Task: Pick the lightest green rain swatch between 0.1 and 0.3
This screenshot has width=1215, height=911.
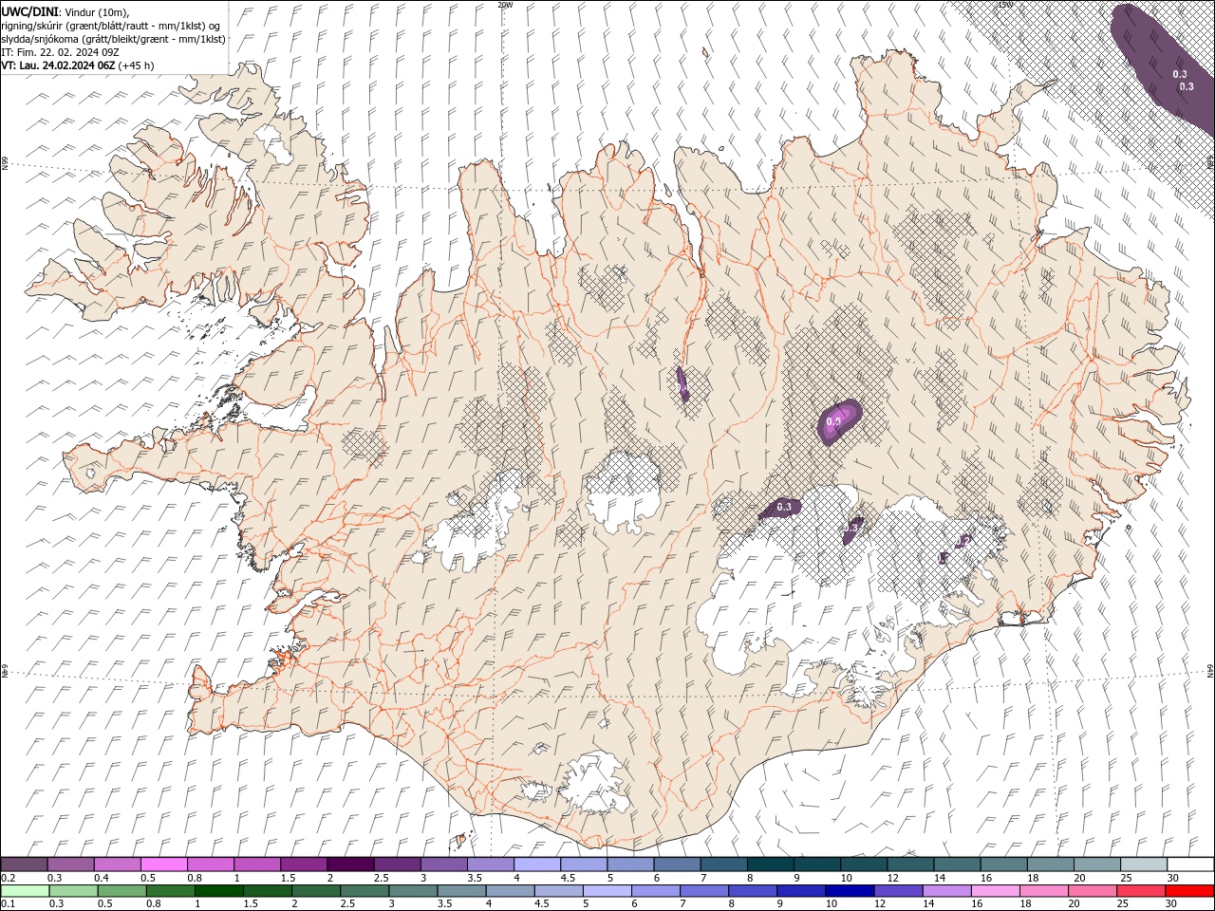Action: click(26, 891)
